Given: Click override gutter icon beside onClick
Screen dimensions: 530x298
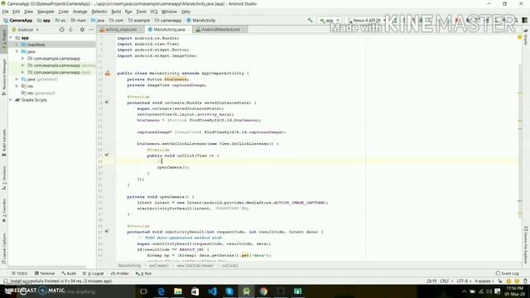Looking at the screenshot, I should (107, 155).
